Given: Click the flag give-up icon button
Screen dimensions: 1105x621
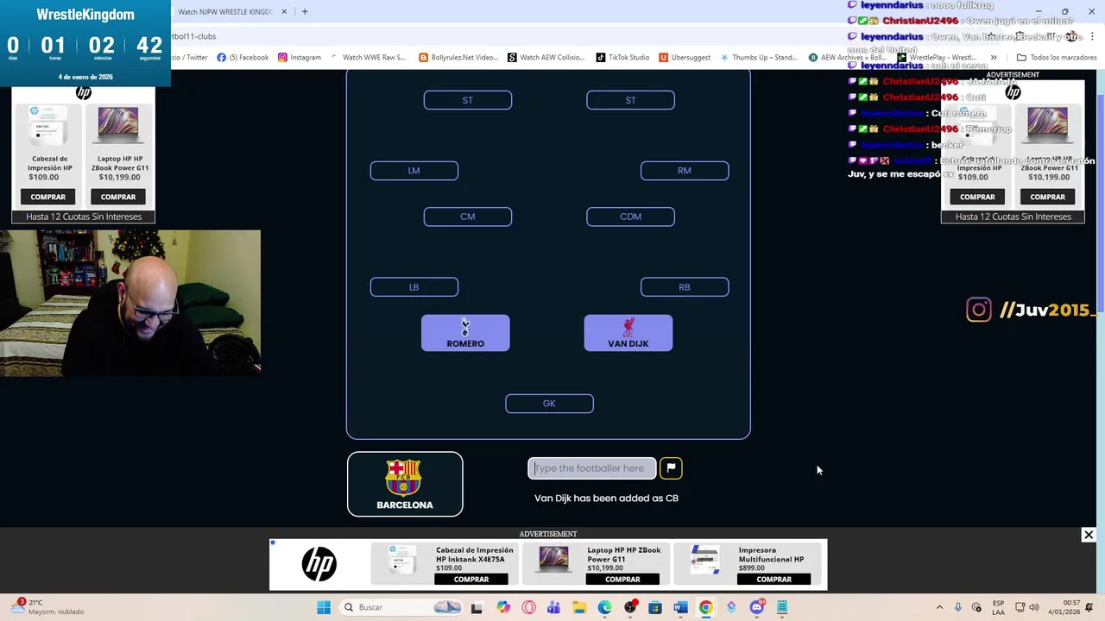Looking at the screenshot, I should pyautogui.click(x=671, y=468).
